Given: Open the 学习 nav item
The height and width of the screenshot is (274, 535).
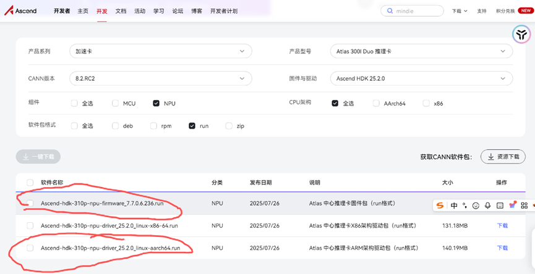Looking at the screenshot, I should coord(159,11).
